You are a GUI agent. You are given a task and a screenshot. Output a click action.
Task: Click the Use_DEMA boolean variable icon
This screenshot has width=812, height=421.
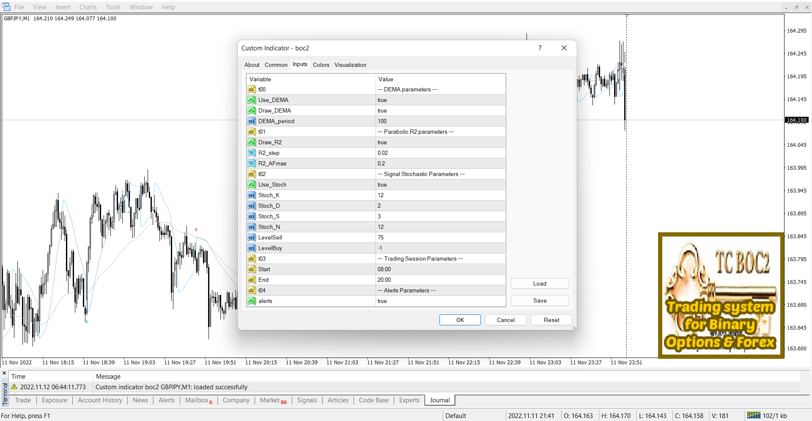coord(252,100)
